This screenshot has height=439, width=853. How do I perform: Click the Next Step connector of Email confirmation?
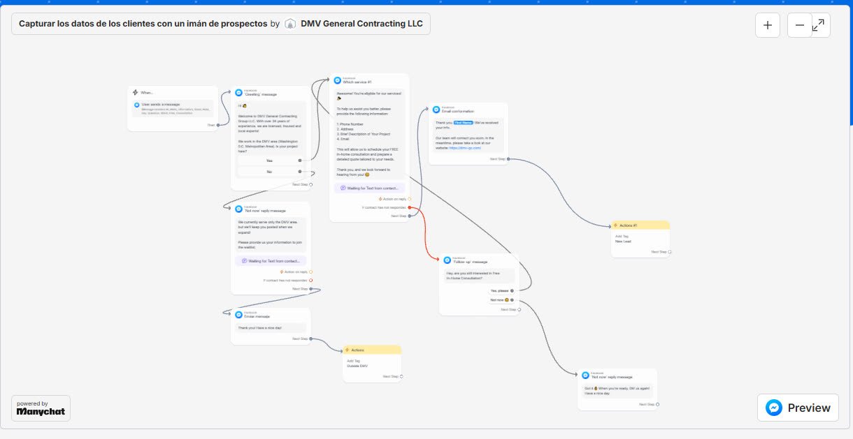(508, 159)
